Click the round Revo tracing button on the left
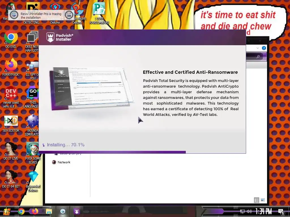 [14, 15]
